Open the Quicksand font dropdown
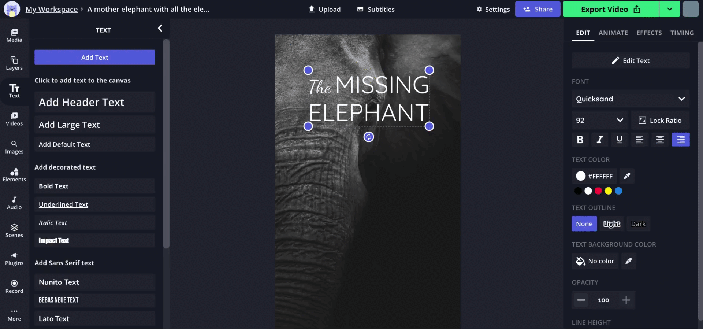 point(630,99)
